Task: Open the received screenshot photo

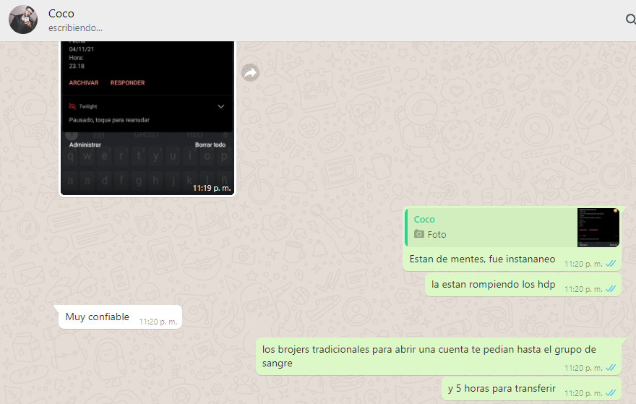Action: (147, 118)
